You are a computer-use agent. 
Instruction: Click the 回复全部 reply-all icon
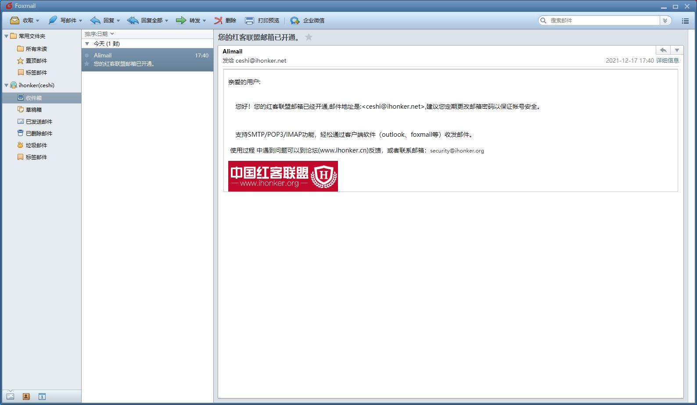(133, 20)
